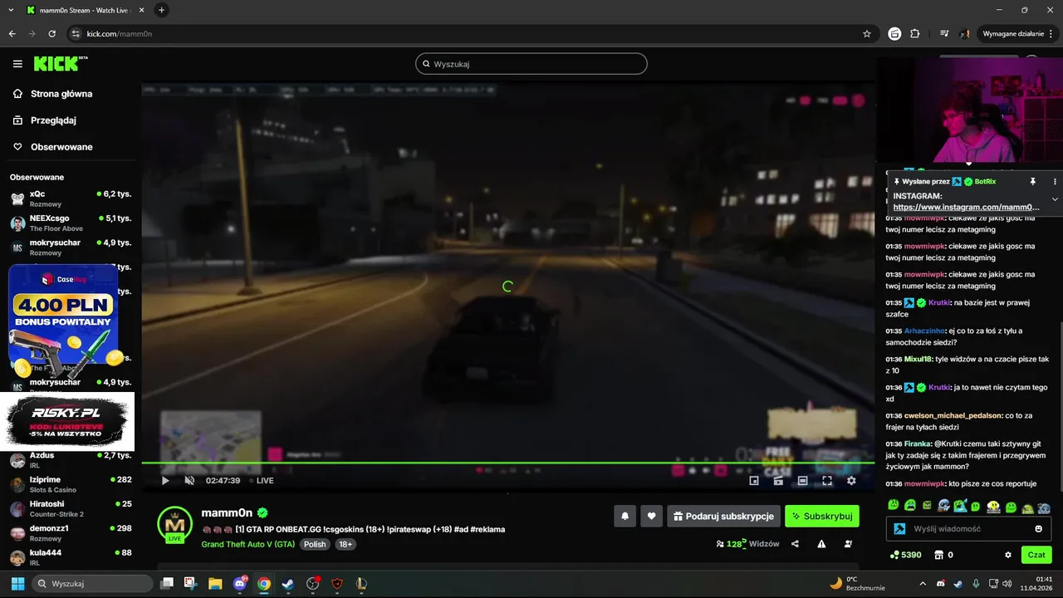Open Grand Theft Auto V category link
The height and width of the screenshot is (598, 1063).
(248, 544)
